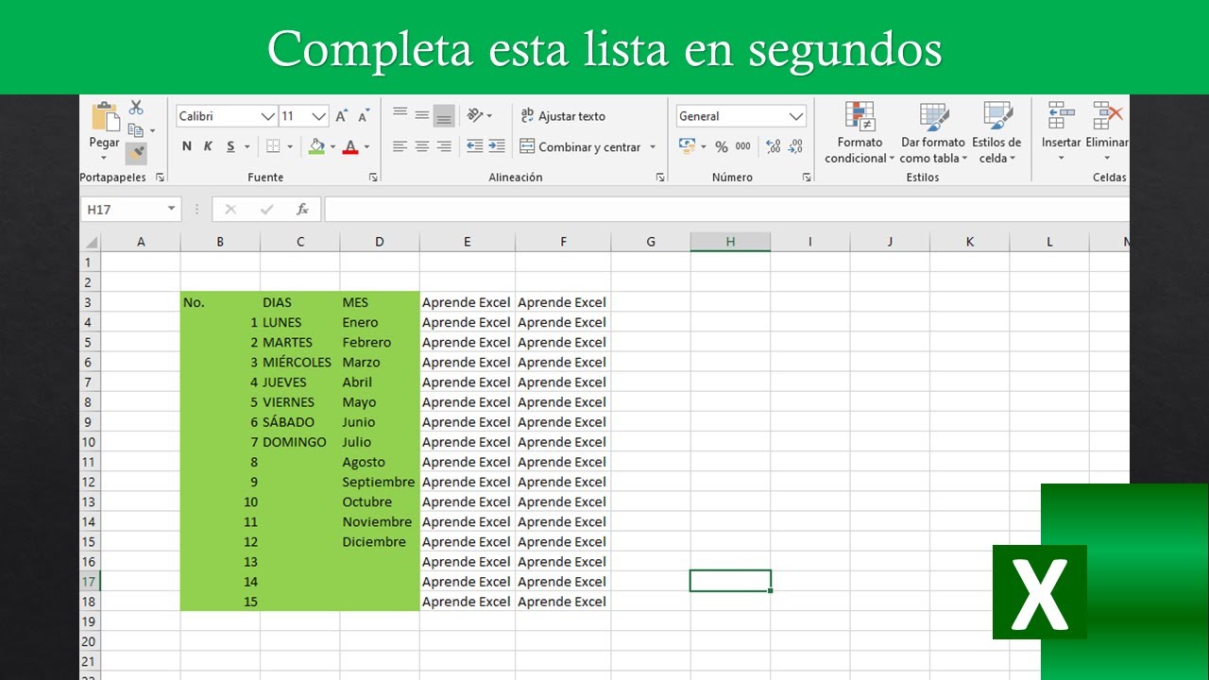This screenshot has width=1209, height=680.
Task: Click the Increase Decimal icon
Action: click(774, 146)
